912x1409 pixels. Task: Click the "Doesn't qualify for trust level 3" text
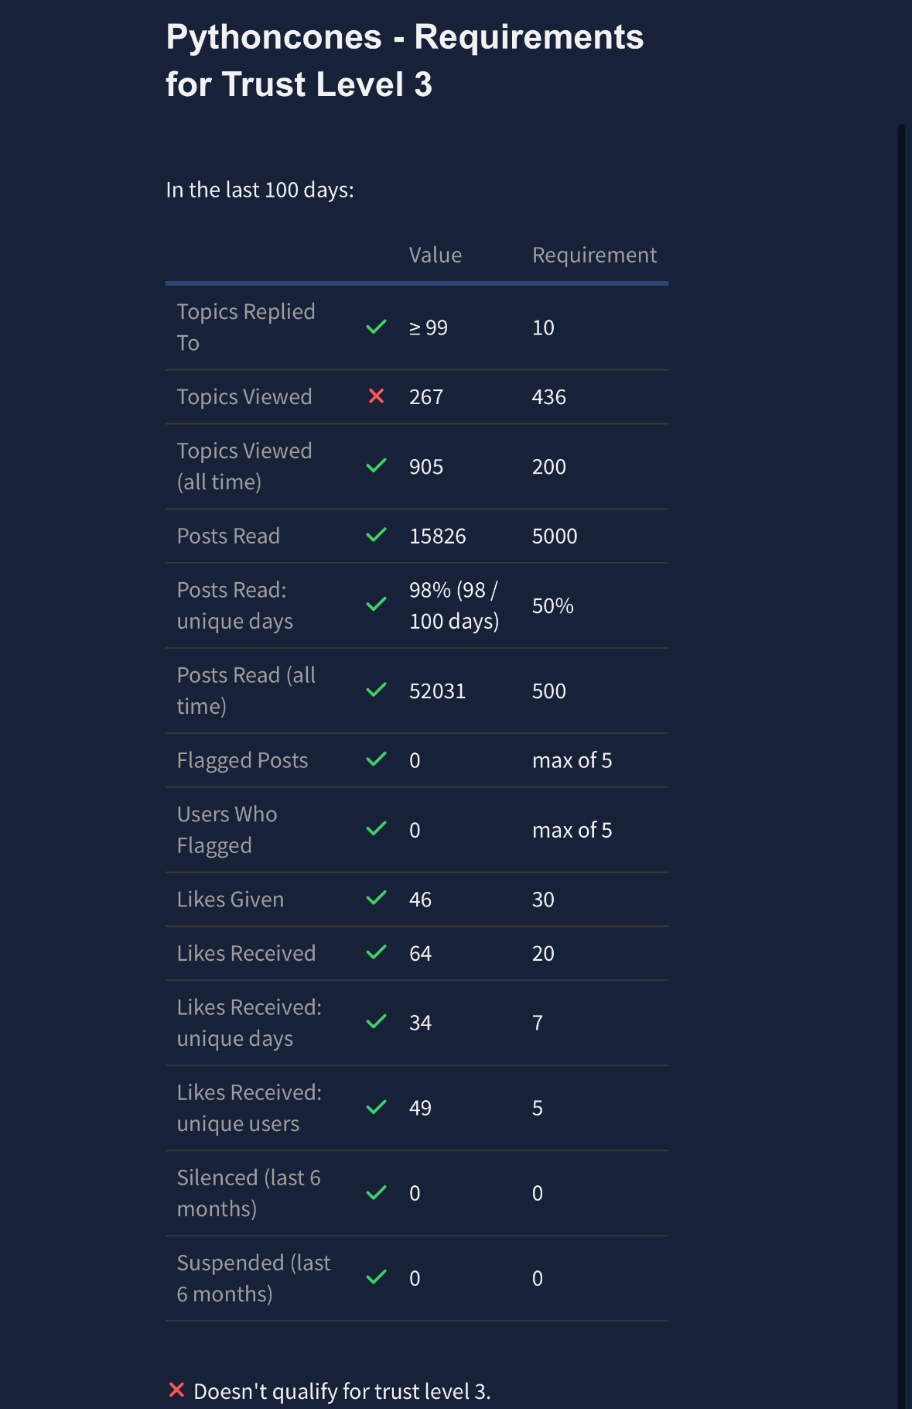point(342,1391)
